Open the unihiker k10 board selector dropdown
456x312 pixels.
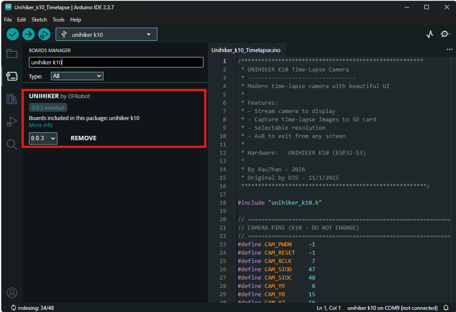[107, 34]
